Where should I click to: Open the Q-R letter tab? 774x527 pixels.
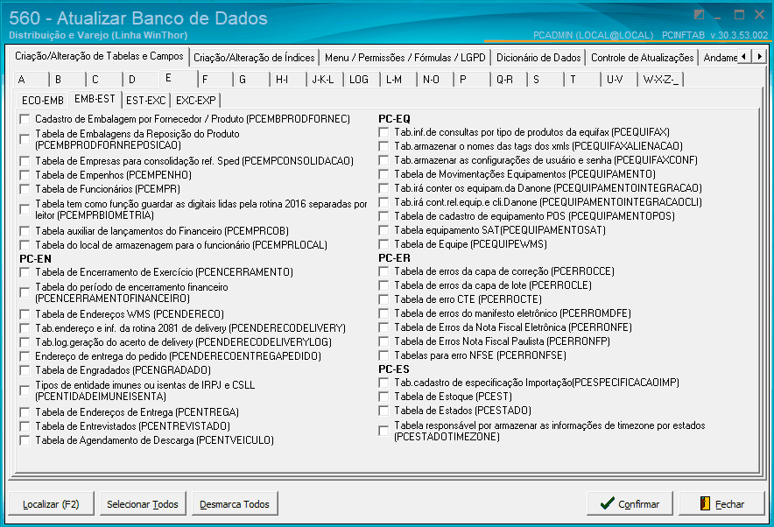click(x=509, y=80)
